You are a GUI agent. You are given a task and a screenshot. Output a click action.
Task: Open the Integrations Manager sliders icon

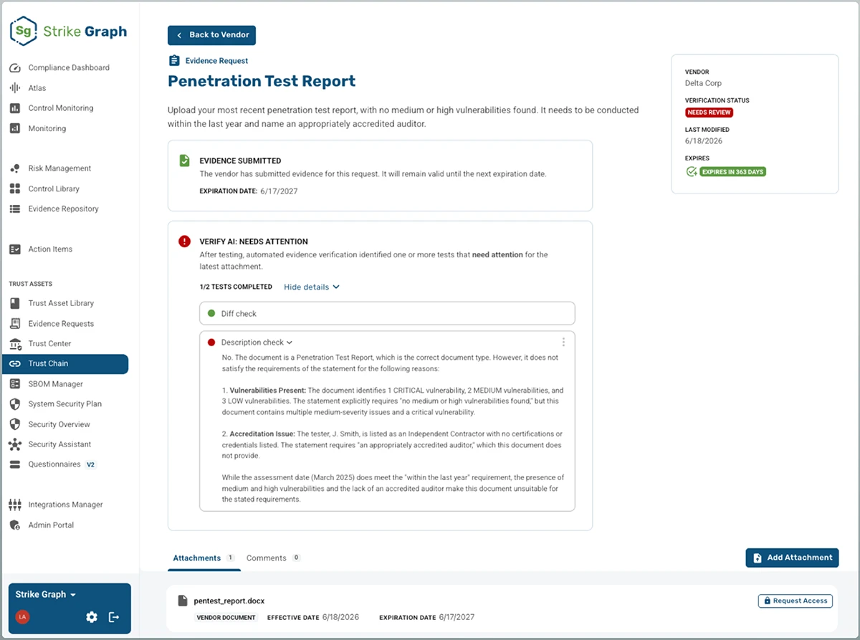(x=14, y=505)
